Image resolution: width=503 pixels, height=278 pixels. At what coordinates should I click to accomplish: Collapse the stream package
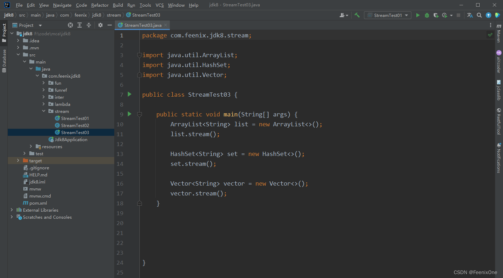44,111
